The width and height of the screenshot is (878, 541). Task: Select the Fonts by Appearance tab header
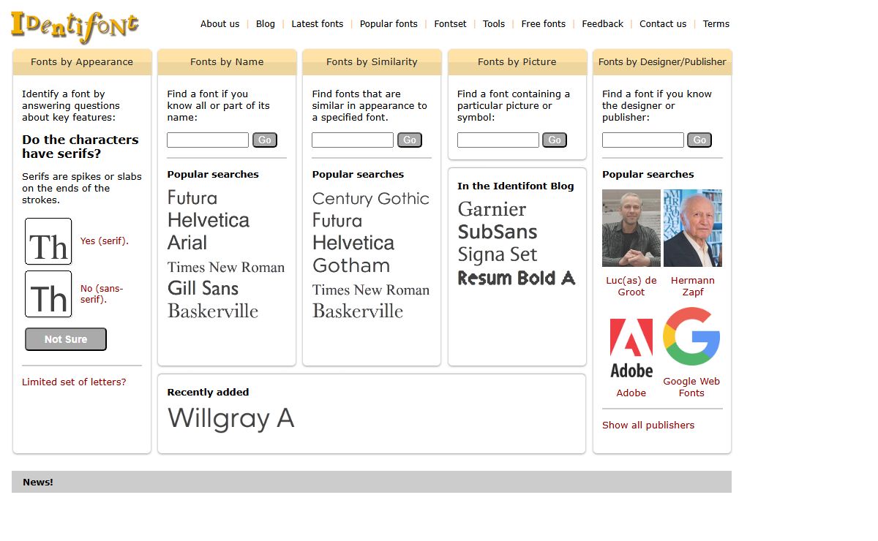82,62
